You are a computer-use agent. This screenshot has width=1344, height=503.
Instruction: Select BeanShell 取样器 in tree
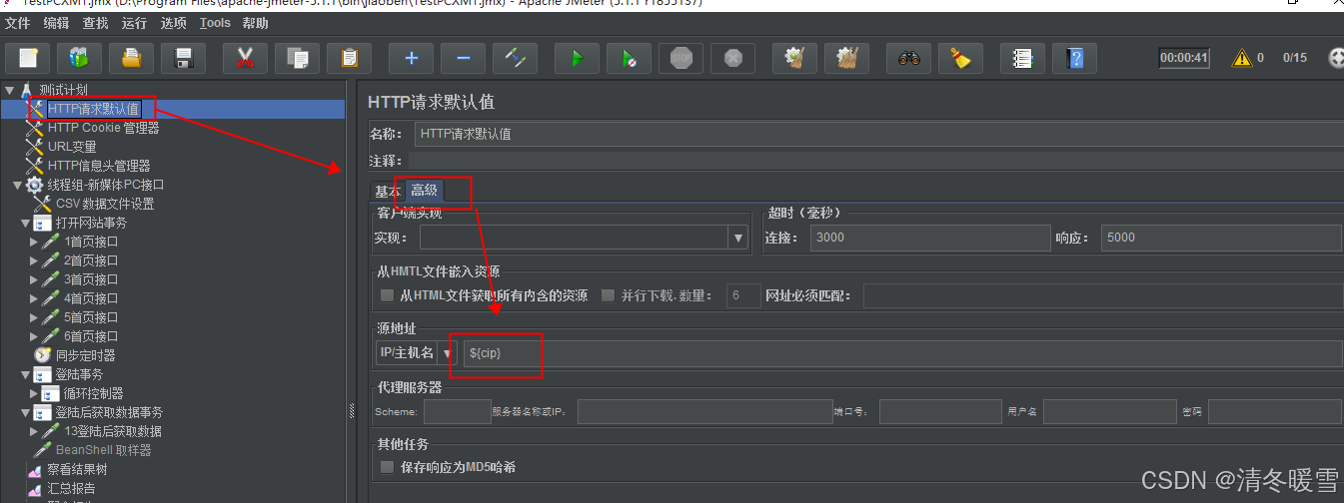[104, 450]
